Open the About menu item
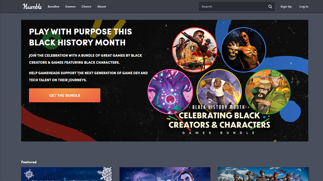This screenshot has width=323, height=181. tap(102, 7)
